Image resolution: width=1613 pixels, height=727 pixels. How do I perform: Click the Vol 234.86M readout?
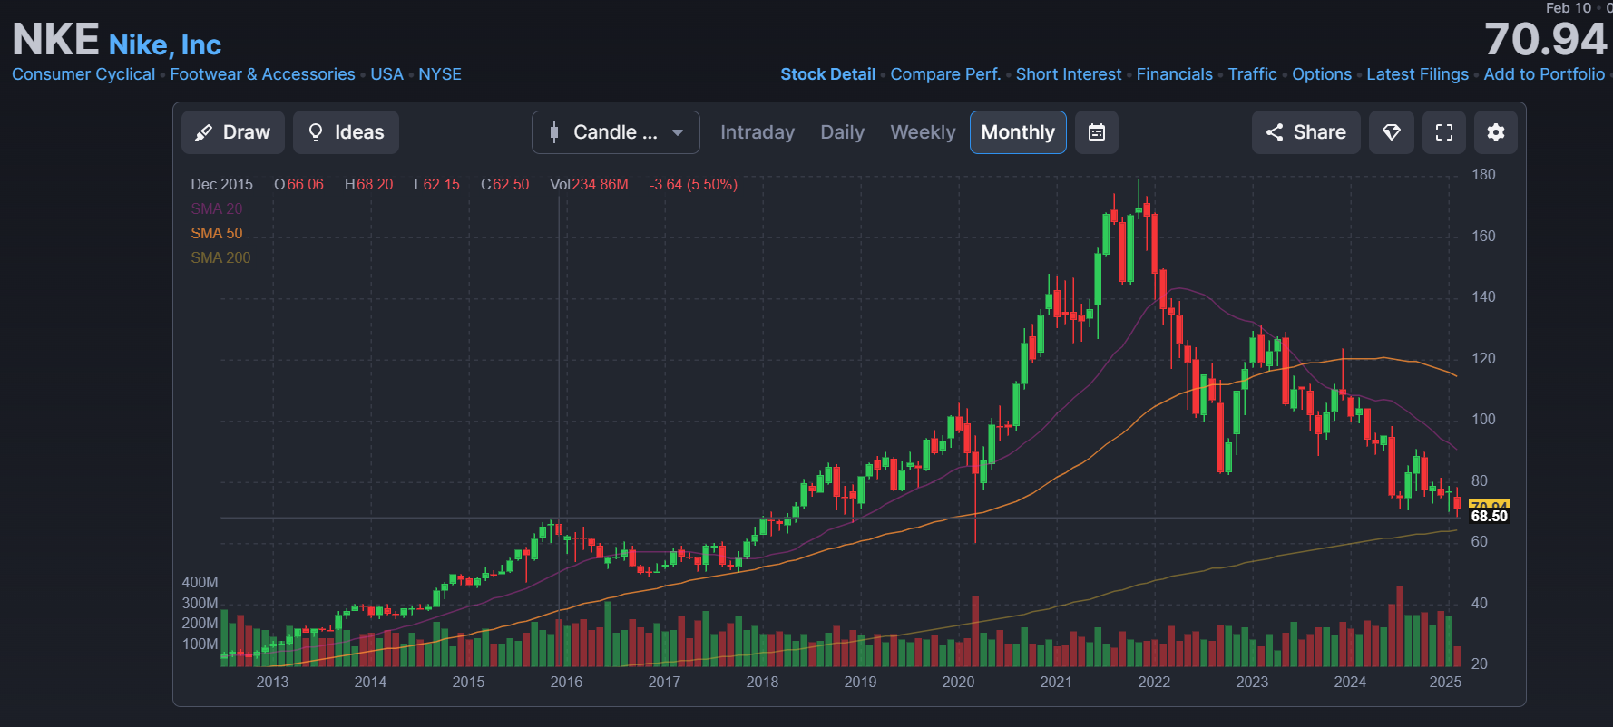click(x=589, y=184)
